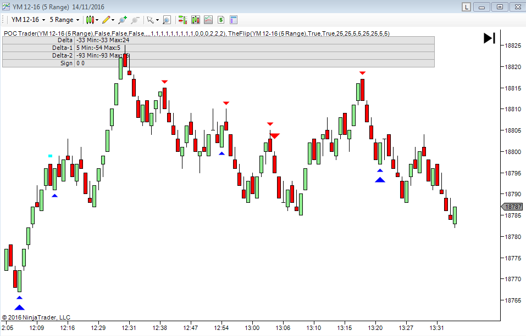Click the NinjaTrader chart window icon
Viewport: 526px width, 336px height.
[x=6, y=7]
